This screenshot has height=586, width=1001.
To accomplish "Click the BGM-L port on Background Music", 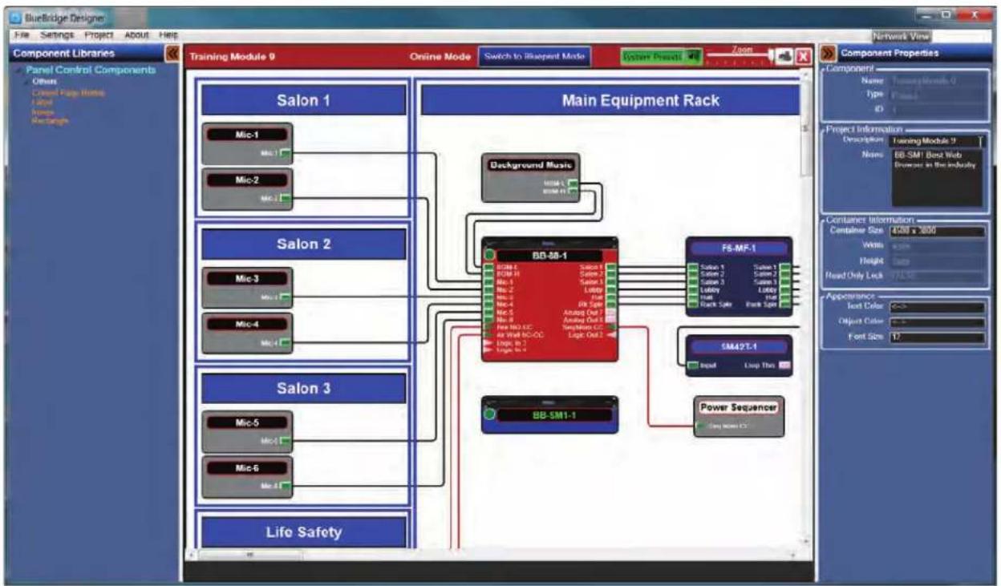I will [x=572, y=184].
